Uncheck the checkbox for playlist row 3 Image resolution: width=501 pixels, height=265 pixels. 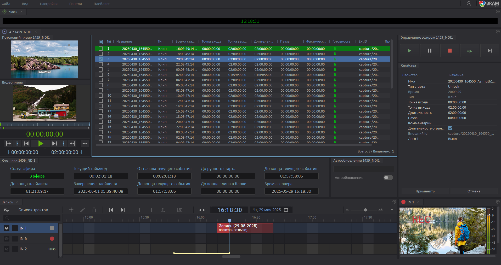tap(101, 59)
